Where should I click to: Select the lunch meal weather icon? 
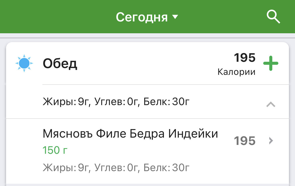pyautogui.click(x=24, y=63)
